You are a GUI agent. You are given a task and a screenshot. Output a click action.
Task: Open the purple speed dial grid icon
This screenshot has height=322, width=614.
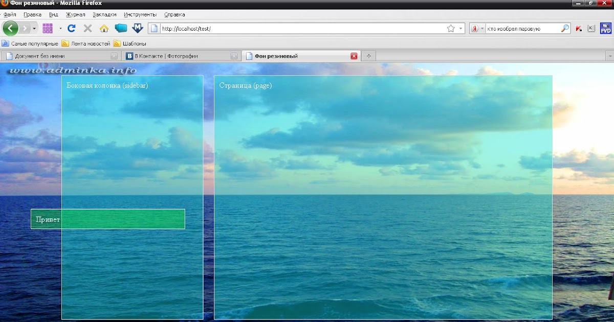tap(48, 28)
